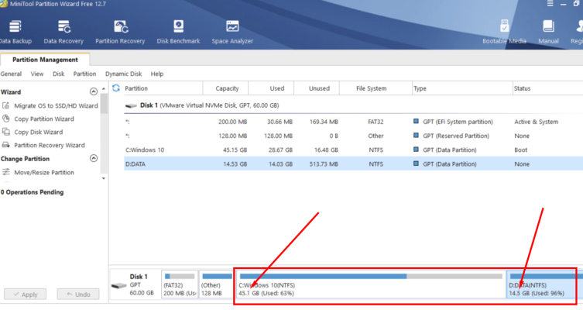Select the C:Windows 10 partition row
This screenshot has width=583, height=310.
pos(353,150)
